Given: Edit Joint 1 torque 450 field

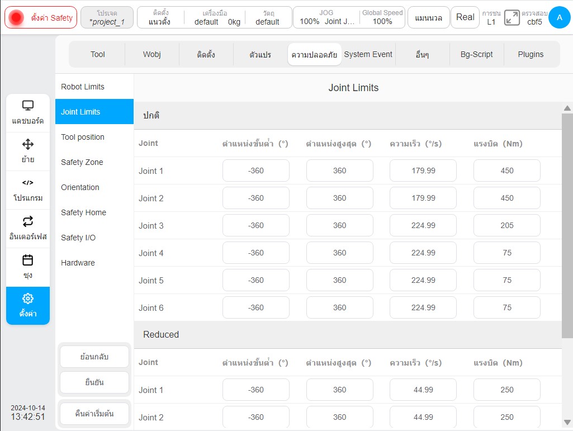Looking at the screenshot, I should pos(507,170).
